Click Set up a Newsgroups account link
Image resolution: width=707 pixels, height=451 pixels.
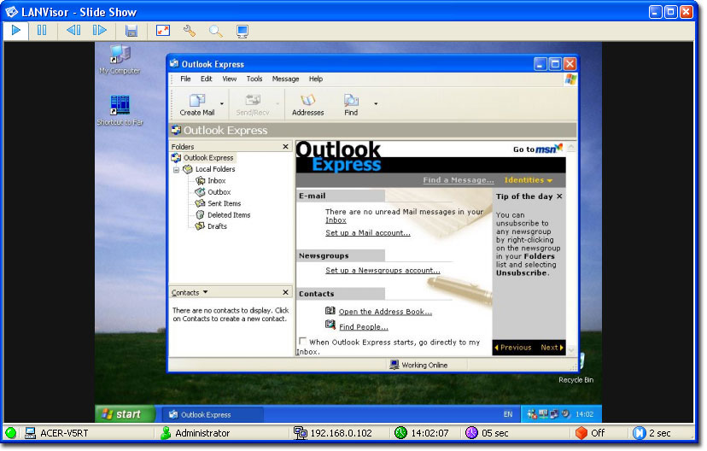point(383,271)
